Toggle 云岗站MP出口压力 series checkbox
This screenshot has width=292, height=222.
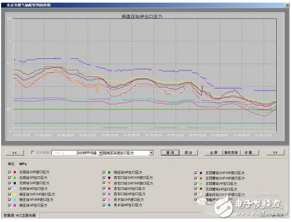(10, 189)
